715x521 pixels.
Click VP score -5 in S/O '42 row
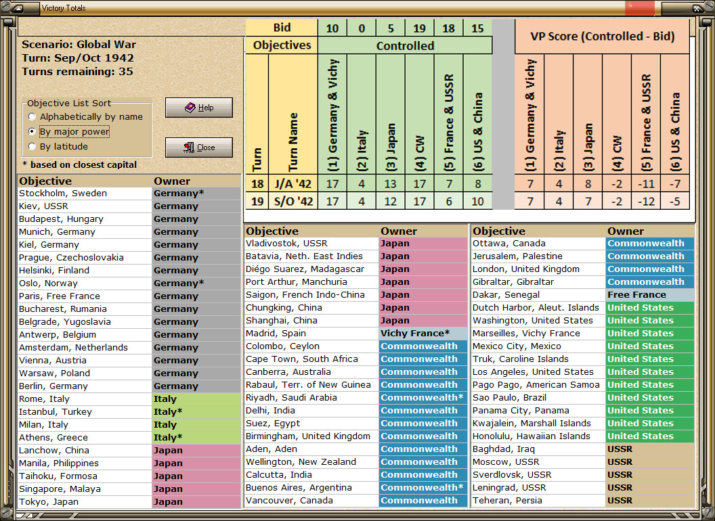click(x=675, y=201)
